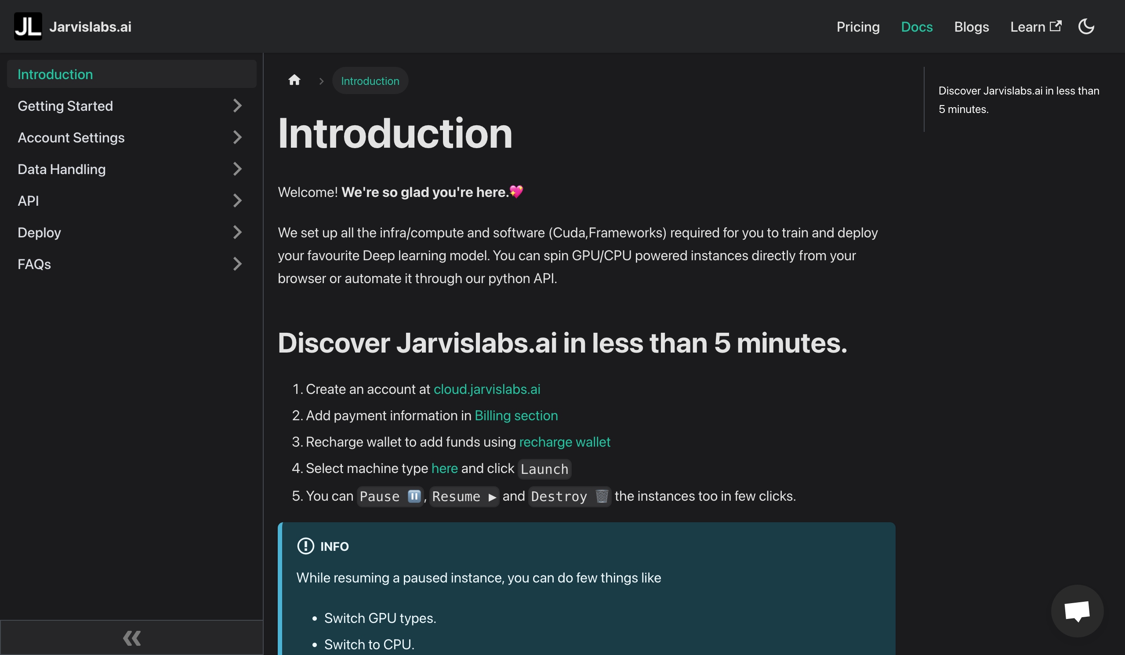Open the chat widget bubble
This screenshot has width=1125, height=655.
(x=1077, y=610)
